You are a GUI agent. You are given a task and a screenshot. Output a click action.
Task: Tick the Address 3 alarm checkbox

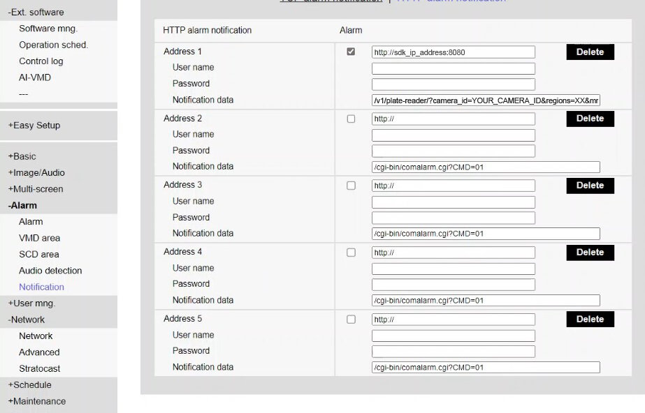(x=351, y=186)
